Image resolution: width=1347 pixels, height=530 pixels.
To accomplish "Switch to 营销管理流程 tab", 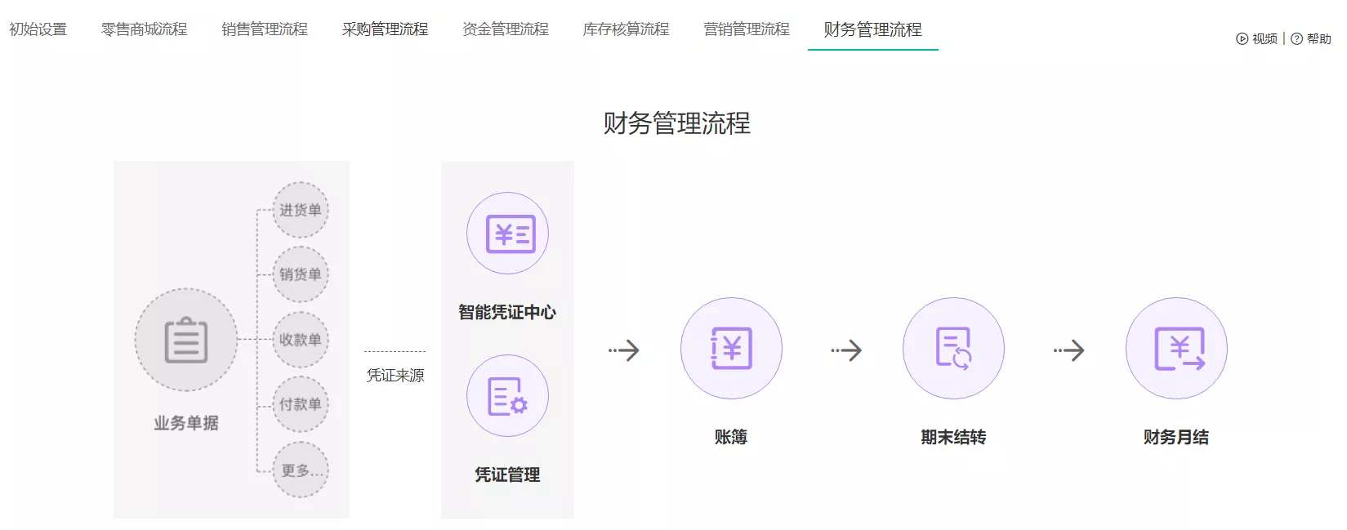I will (x=747, y=29).
